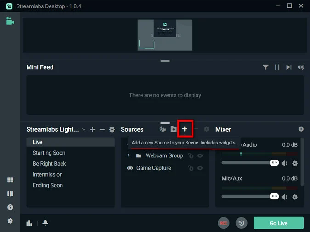The height and width of the screenshot is (232, 310).
Task: Adjust the Mic/Aux volume slider
Action: (250, 196)
